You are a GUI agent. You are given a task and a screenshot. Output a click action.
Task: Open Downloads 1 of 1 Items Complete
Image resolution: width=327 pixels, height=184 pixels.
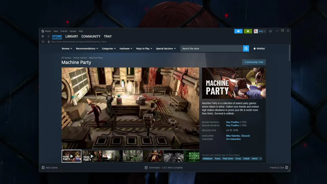tap(166, 168)
